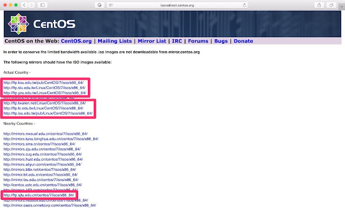This screenshot has width=345, height=208.
Task: Show the Safari sidebar
Action: (x=43, y=5)
